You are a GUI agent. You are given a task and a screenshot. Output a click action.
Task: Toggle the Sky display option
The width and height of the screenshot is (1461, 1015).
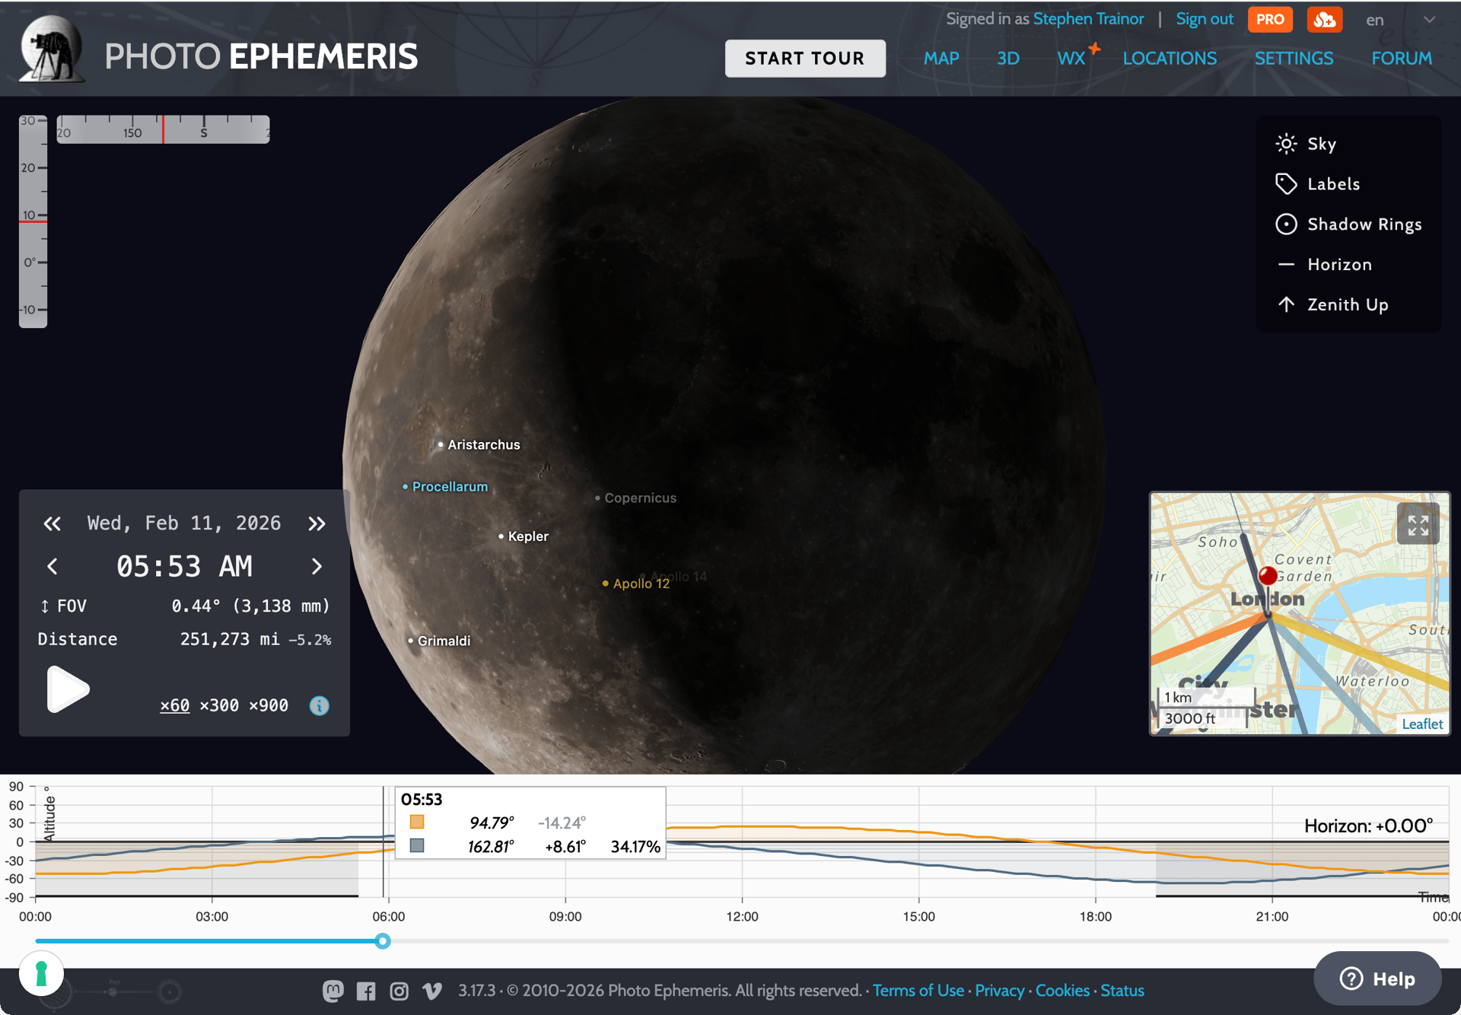tap(1321, 144)
